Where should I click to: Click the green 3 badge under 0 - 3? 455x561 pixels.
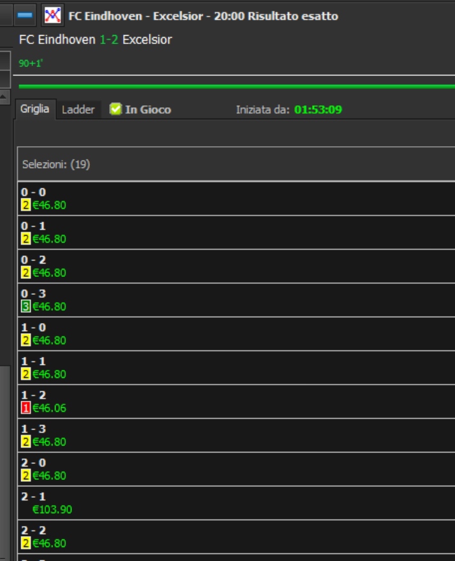coord(26,306)
